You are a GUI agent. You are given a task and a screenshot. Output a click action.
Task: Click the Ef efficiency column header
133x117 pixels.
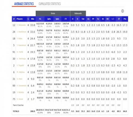coord(119,19)
